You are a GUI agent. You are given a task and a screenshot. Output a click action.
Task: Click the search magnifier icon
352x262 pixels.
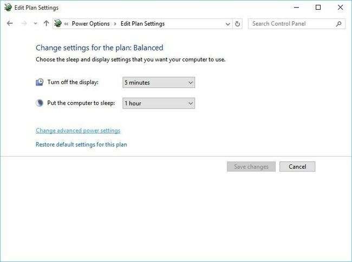pyautogui.click(x=338, y=24)
